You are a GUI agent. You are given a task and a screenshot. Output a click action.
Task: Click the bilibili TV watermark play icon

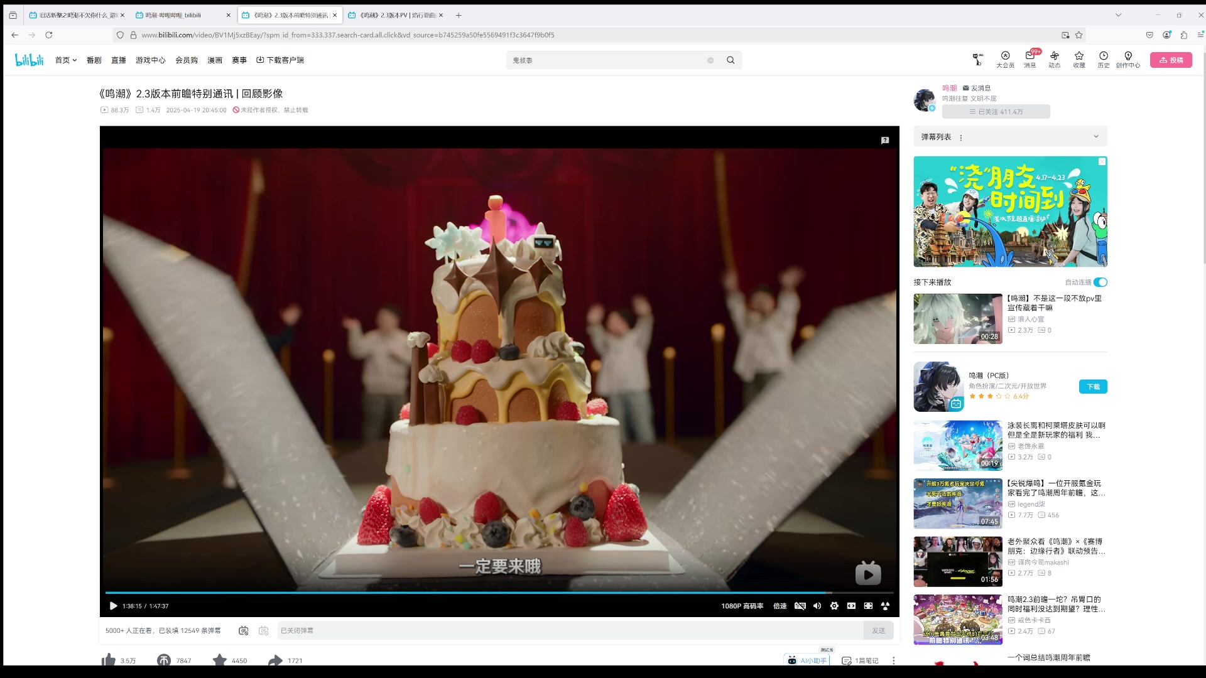pos(868,573)
